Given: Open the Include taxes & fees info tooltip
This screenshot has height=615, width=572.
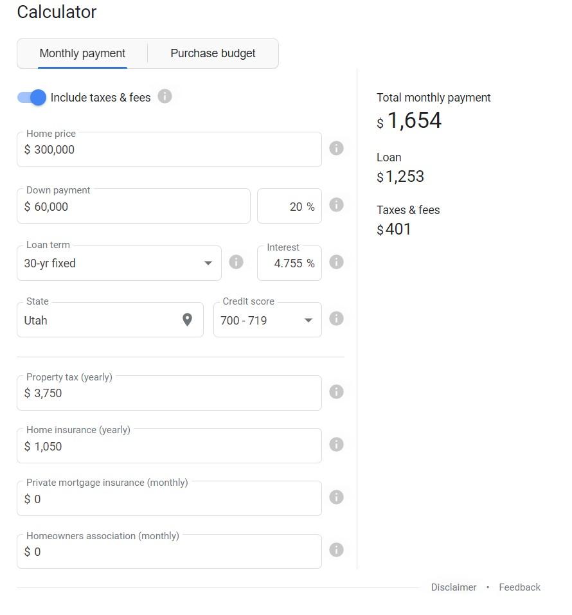Looking at the screenshot, I should pyautogui.click(x=165, y=96).
